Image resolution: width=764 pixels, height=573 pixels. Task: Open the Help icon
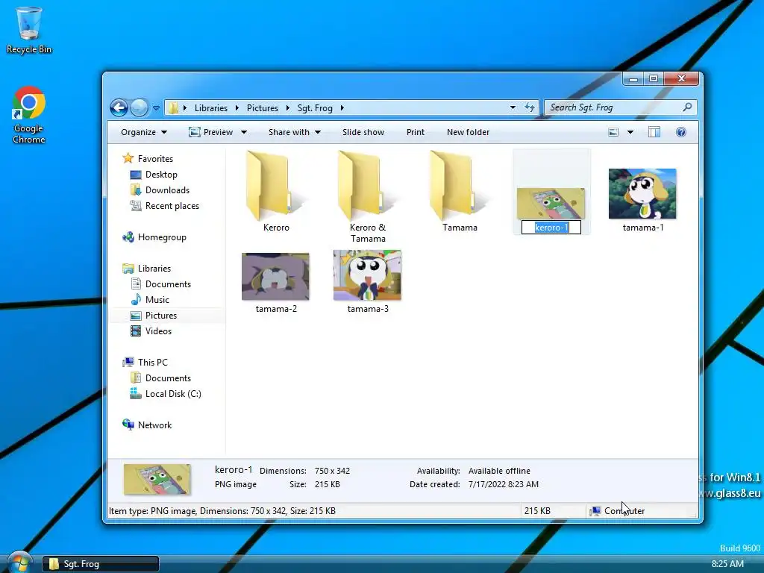tap(681, 132)
